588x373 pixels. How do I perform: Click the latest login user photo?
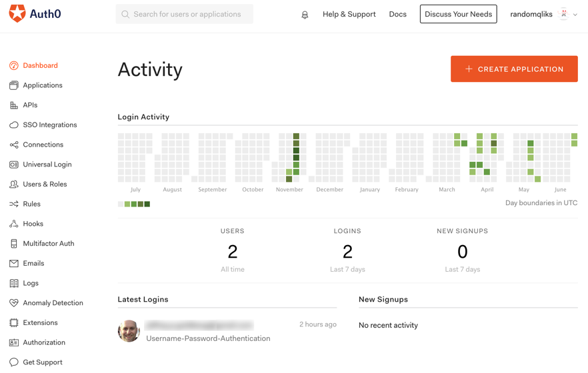129,331
